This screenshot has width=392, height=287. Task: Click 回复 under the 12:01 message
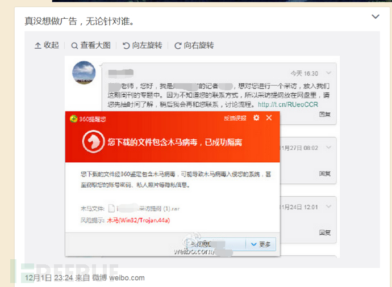pyautogui.click(x=325, y=233)
